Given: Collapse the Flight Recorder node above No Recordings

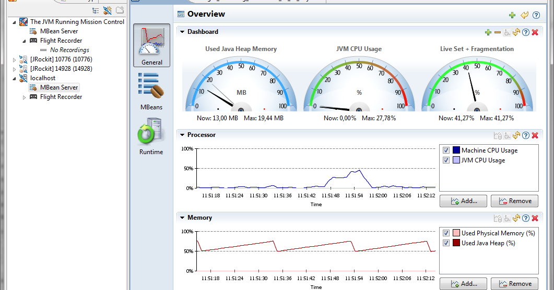Looking at the screenshot, I should click(x=24, y=41).
